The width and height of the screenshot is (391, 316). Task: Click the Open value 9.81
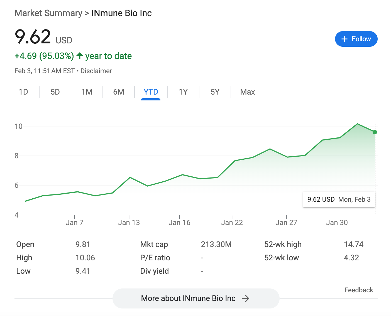point(83,244)
